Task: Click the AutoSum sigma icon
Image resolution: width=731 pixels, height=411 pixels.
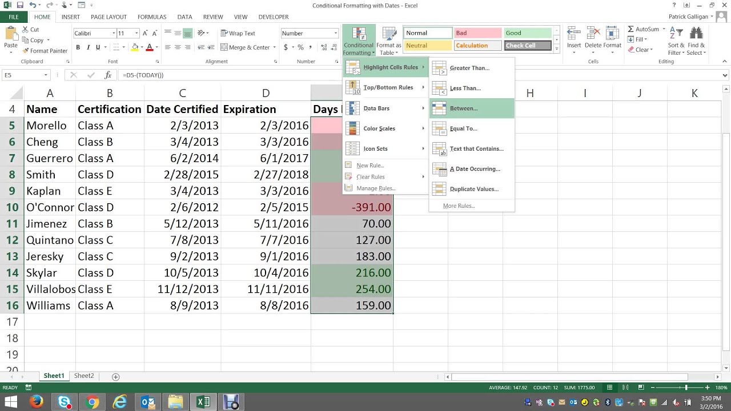Action: pyautogui.click(x=630, y=29)
